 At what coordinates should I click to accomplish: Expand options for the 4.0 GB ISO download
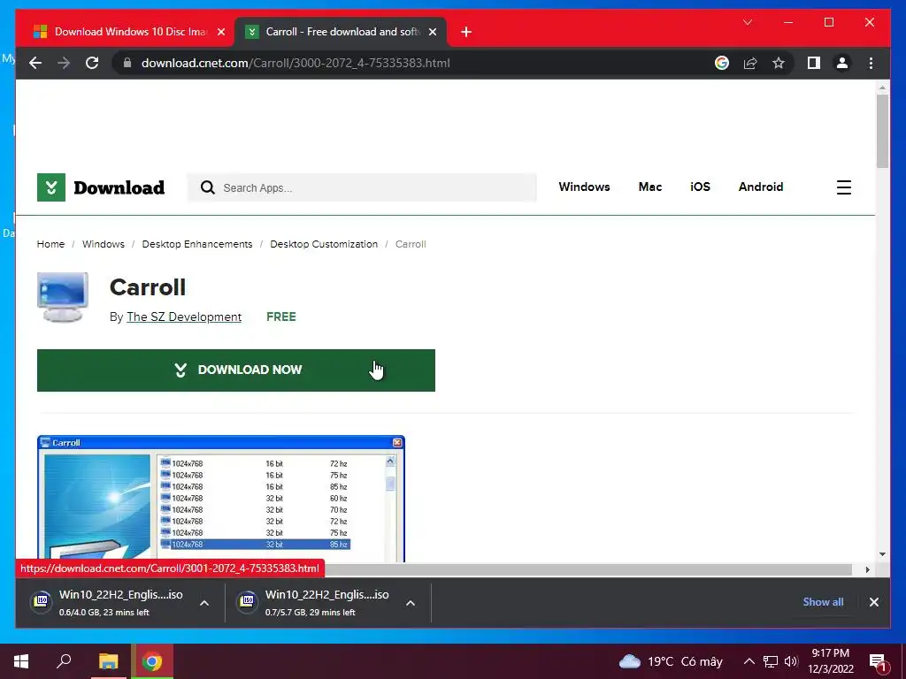(x=204, y=603)
